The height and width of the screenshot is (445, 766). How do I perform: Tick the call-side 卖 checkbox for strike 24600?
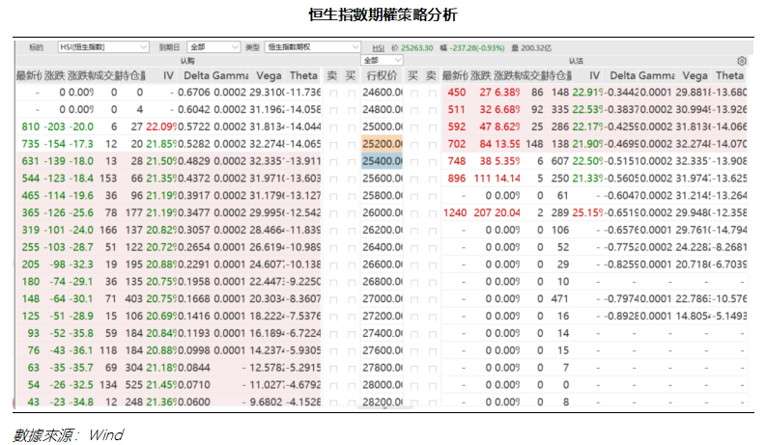[333, 93]
